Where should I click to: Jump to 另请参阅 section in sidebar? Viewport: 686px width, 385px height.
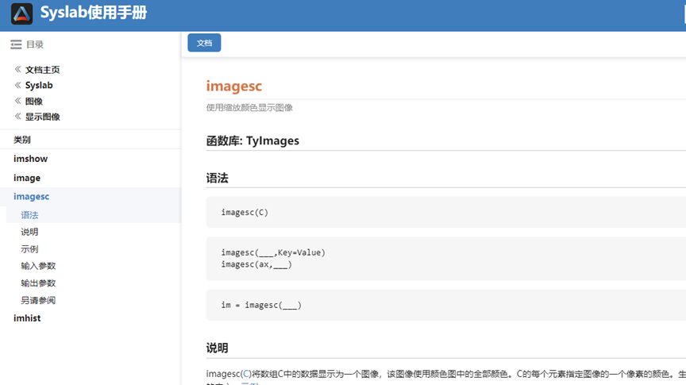coord(38,300)
